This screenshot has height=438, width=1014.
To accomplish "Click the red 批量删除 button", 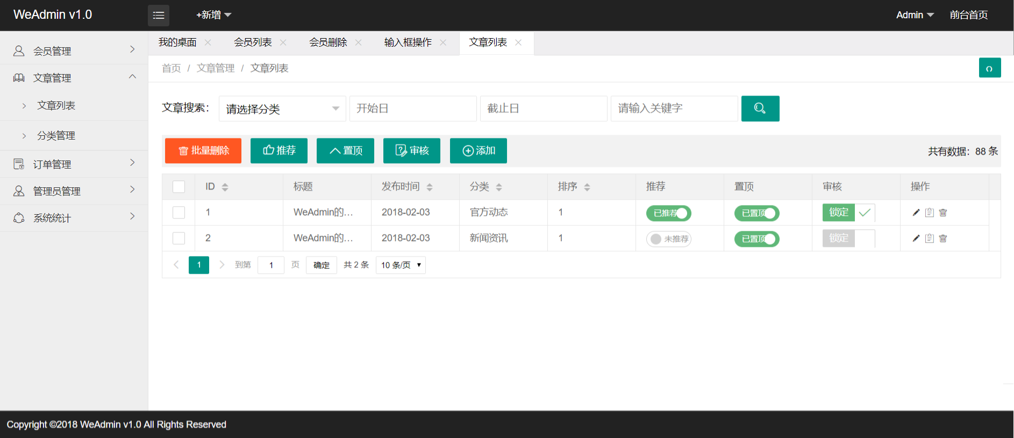I will coord(203,151).
